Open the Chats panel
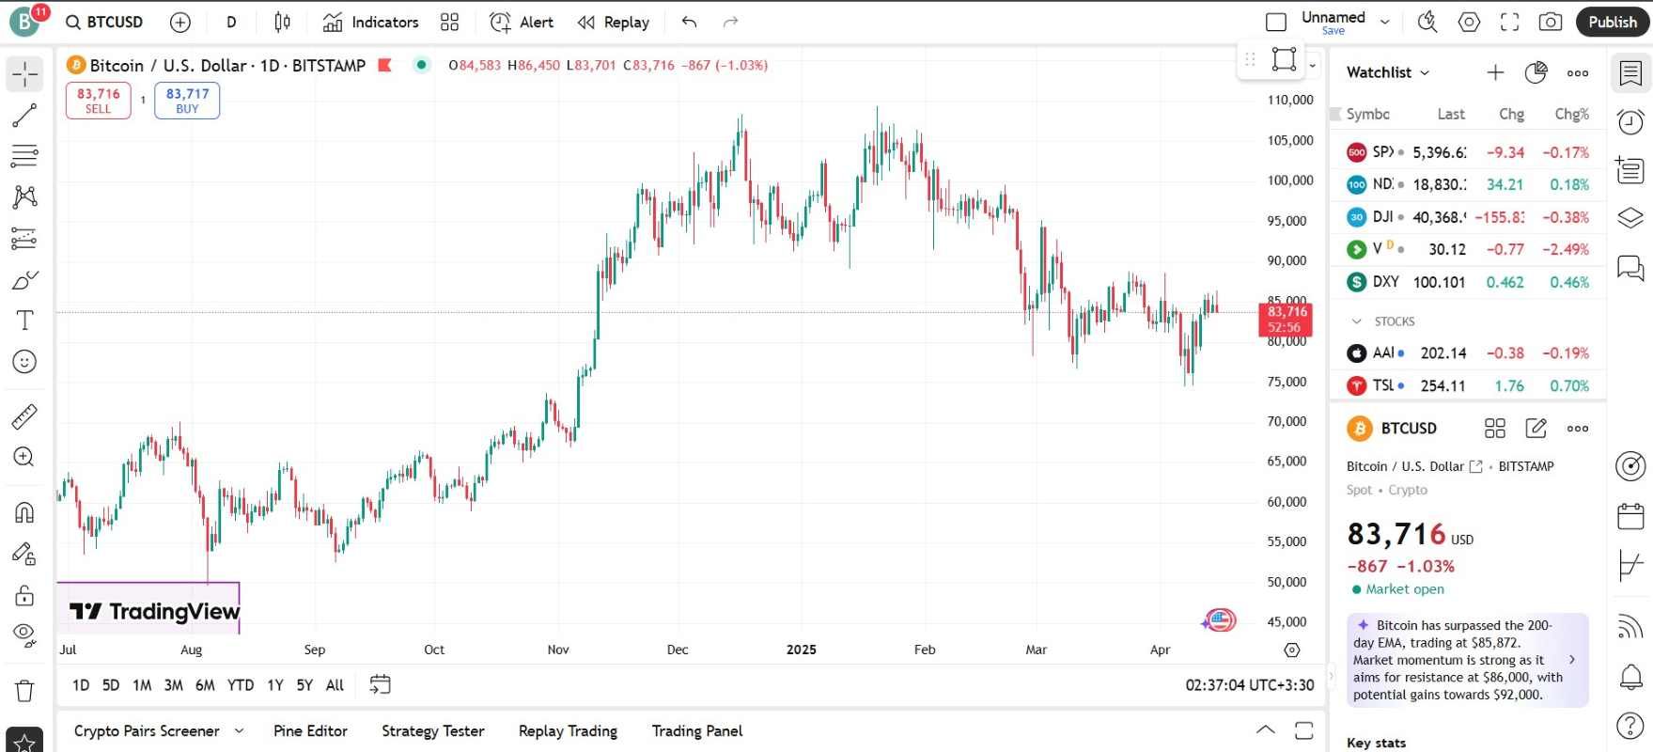Image resolution: width=1653 pixels, height=752 pixels. (1630, 268)
